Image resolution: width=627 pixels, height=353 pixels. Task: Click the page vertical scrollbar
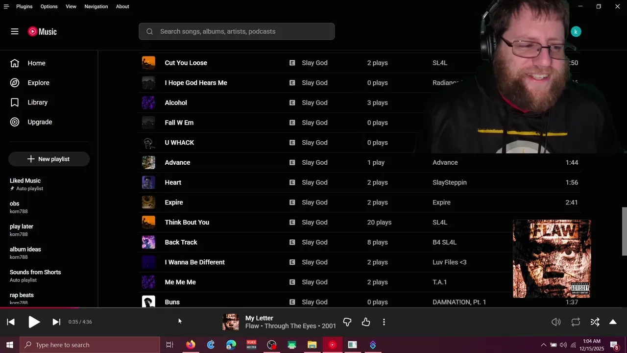[624, 231]
